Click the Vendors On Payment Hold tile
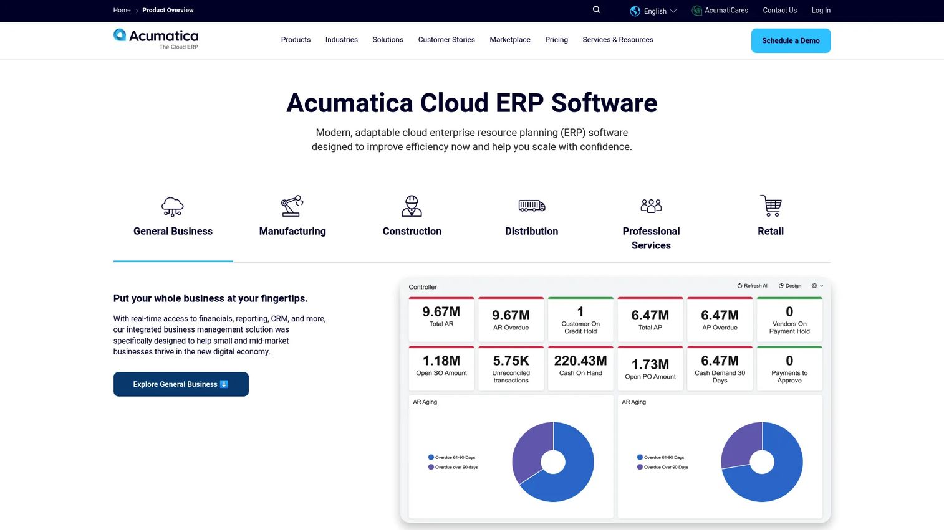 coord(789,319)
